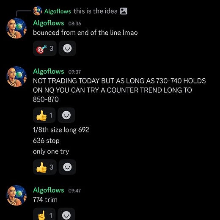The image size is (220, 220).
Task: Open small Algoflows avatar in the reply preview
Action: [x=38, y=11]
